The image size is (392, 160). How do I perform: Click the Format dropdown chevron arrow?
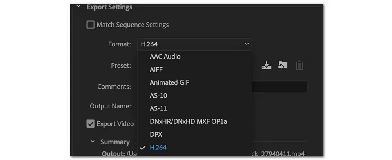click(246, 44)
